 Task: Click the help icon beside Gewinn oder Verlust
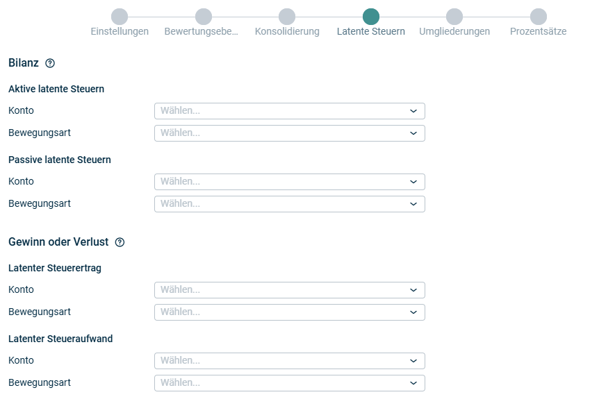tap(120, 242)
